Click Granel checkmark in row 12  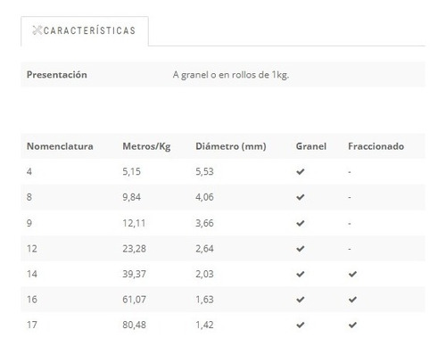point(301,249)
